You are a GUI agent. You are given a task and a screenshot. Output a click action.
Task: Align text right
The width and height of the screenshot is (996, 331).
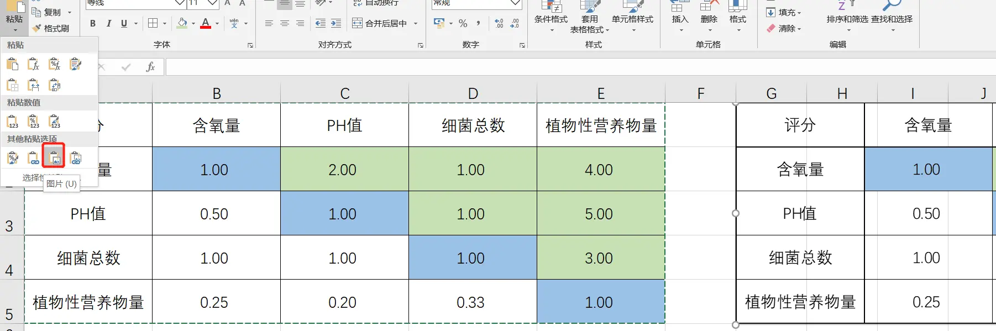pos(300,23)
